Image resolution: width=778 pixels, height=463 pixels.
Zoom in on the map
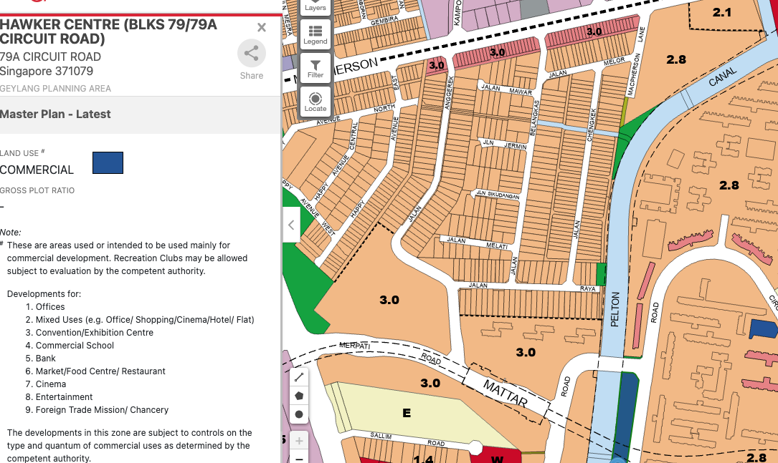pos(299,440)
